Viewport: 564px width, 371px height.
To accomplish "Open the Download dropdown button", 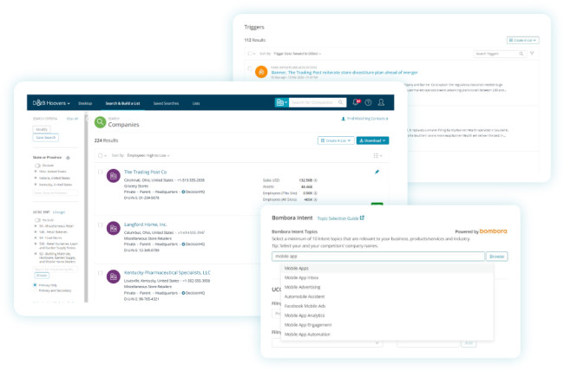I will [372, 140].
